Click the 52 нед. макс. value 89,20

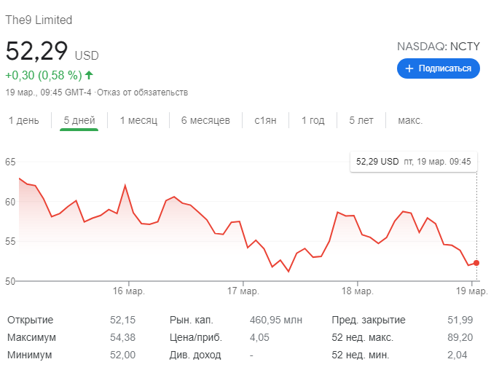coord(457,337)
